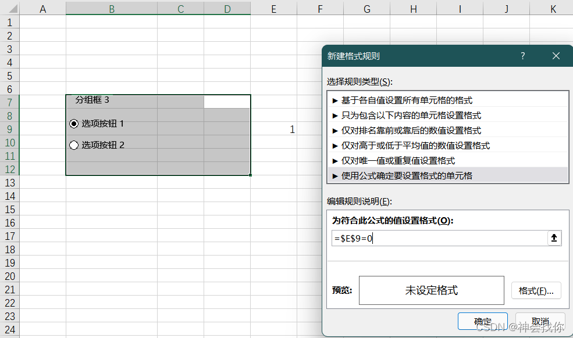Image resolution: width=573 pixels, height=338 pixels.
Task: Select row 18 header
Action: click(x=9, y=250)
